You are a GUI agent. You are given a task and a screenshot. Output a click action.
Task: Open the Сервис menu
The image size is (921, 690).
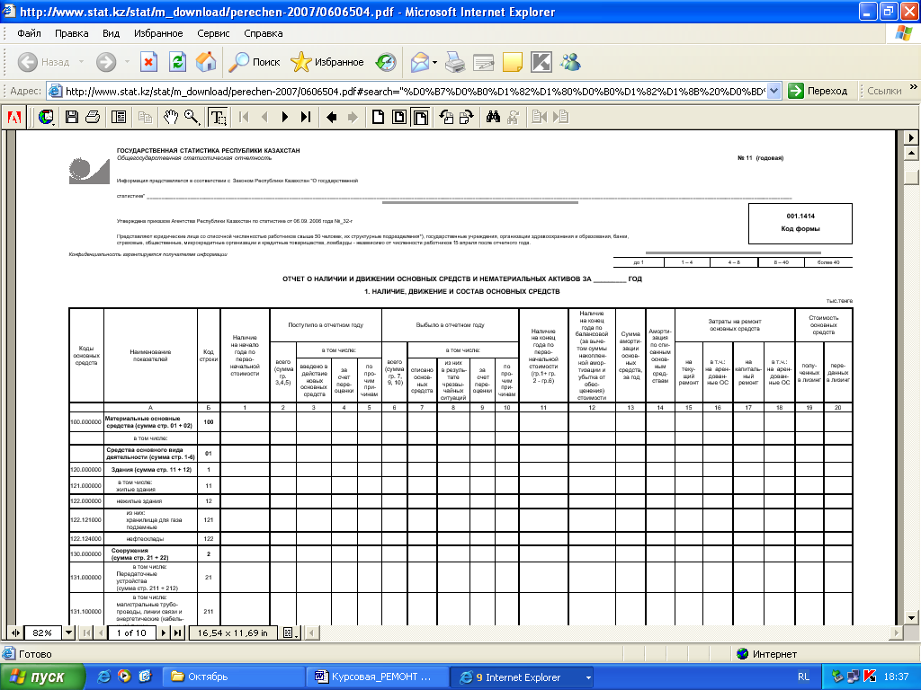point(213,33)
